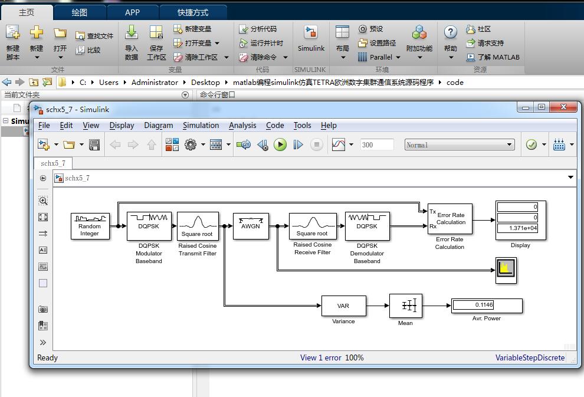
Task: Switch to the 绘图 (Plots) tab
Action: [79, 12]
